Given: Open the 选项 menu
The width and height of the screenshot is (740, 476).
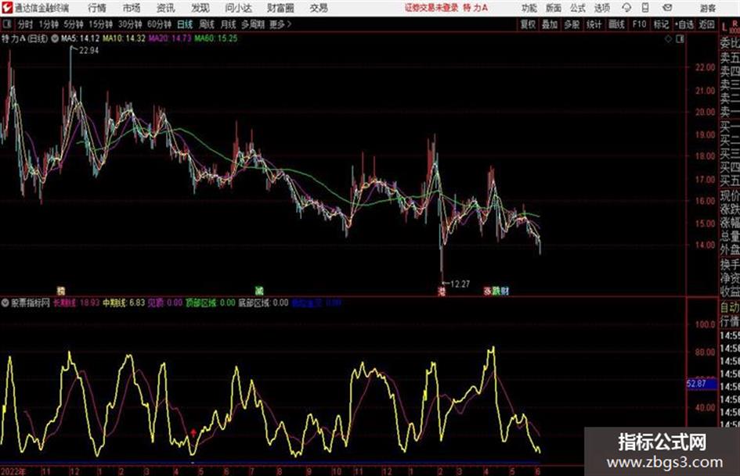Looking at the screenshot, I should click(601, 8).
